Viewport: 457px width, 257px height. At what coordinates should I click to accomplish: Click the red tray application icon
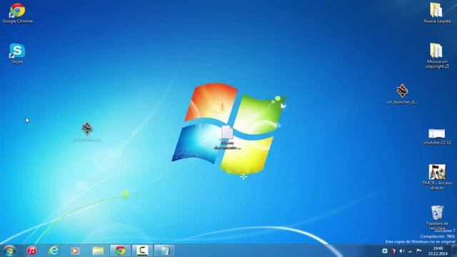click(x=393, y=251)
